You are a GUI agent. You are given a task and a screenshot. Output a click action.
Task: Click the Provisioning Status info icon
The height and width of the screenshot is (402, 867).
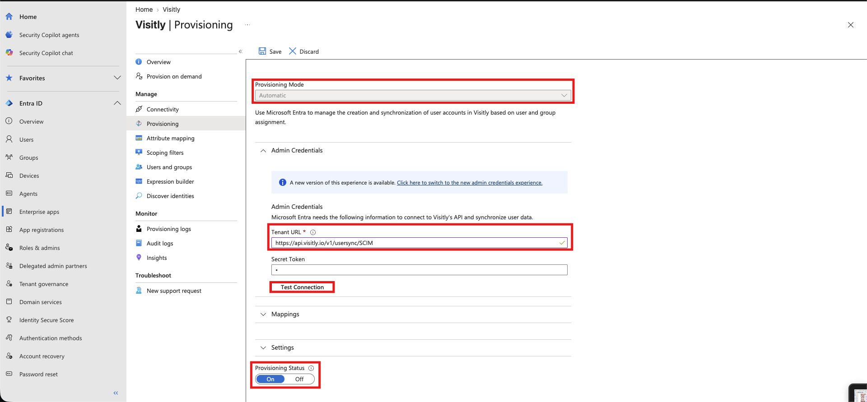[311, 368]
